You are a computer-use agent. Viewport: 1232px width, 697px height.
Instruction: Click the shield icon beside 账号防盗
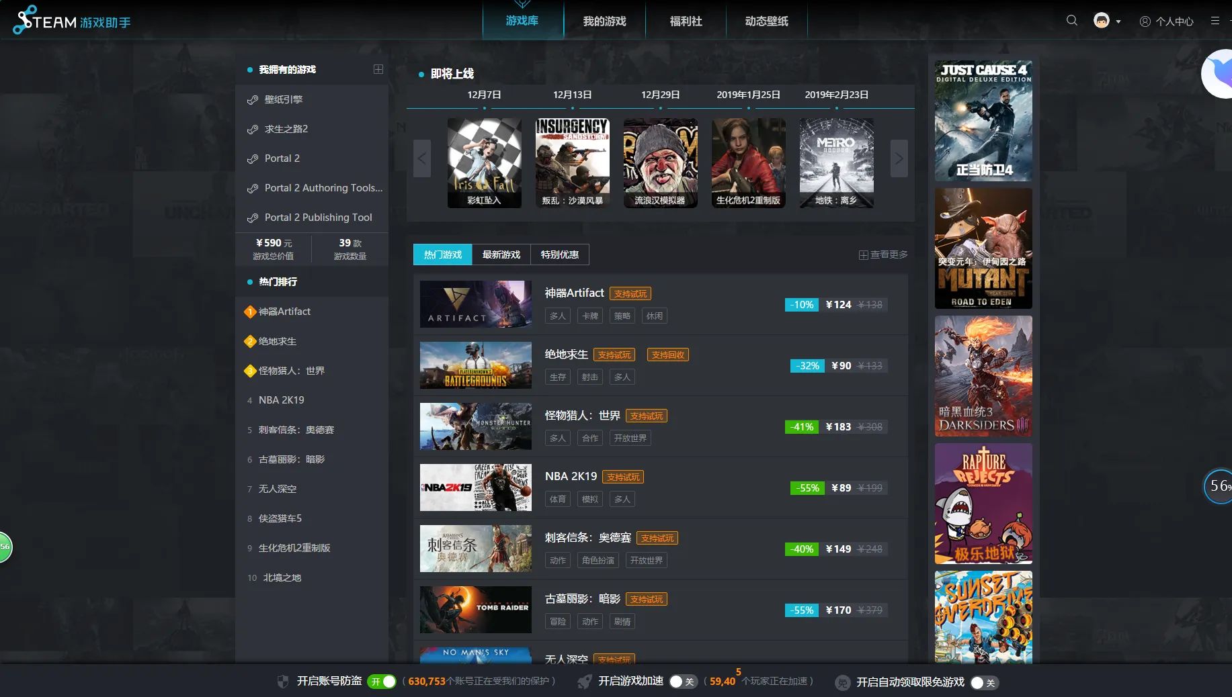point(283,682)
